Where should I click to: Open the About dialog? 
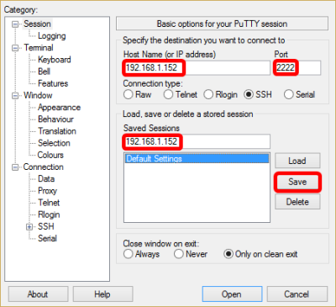(38, 294)
